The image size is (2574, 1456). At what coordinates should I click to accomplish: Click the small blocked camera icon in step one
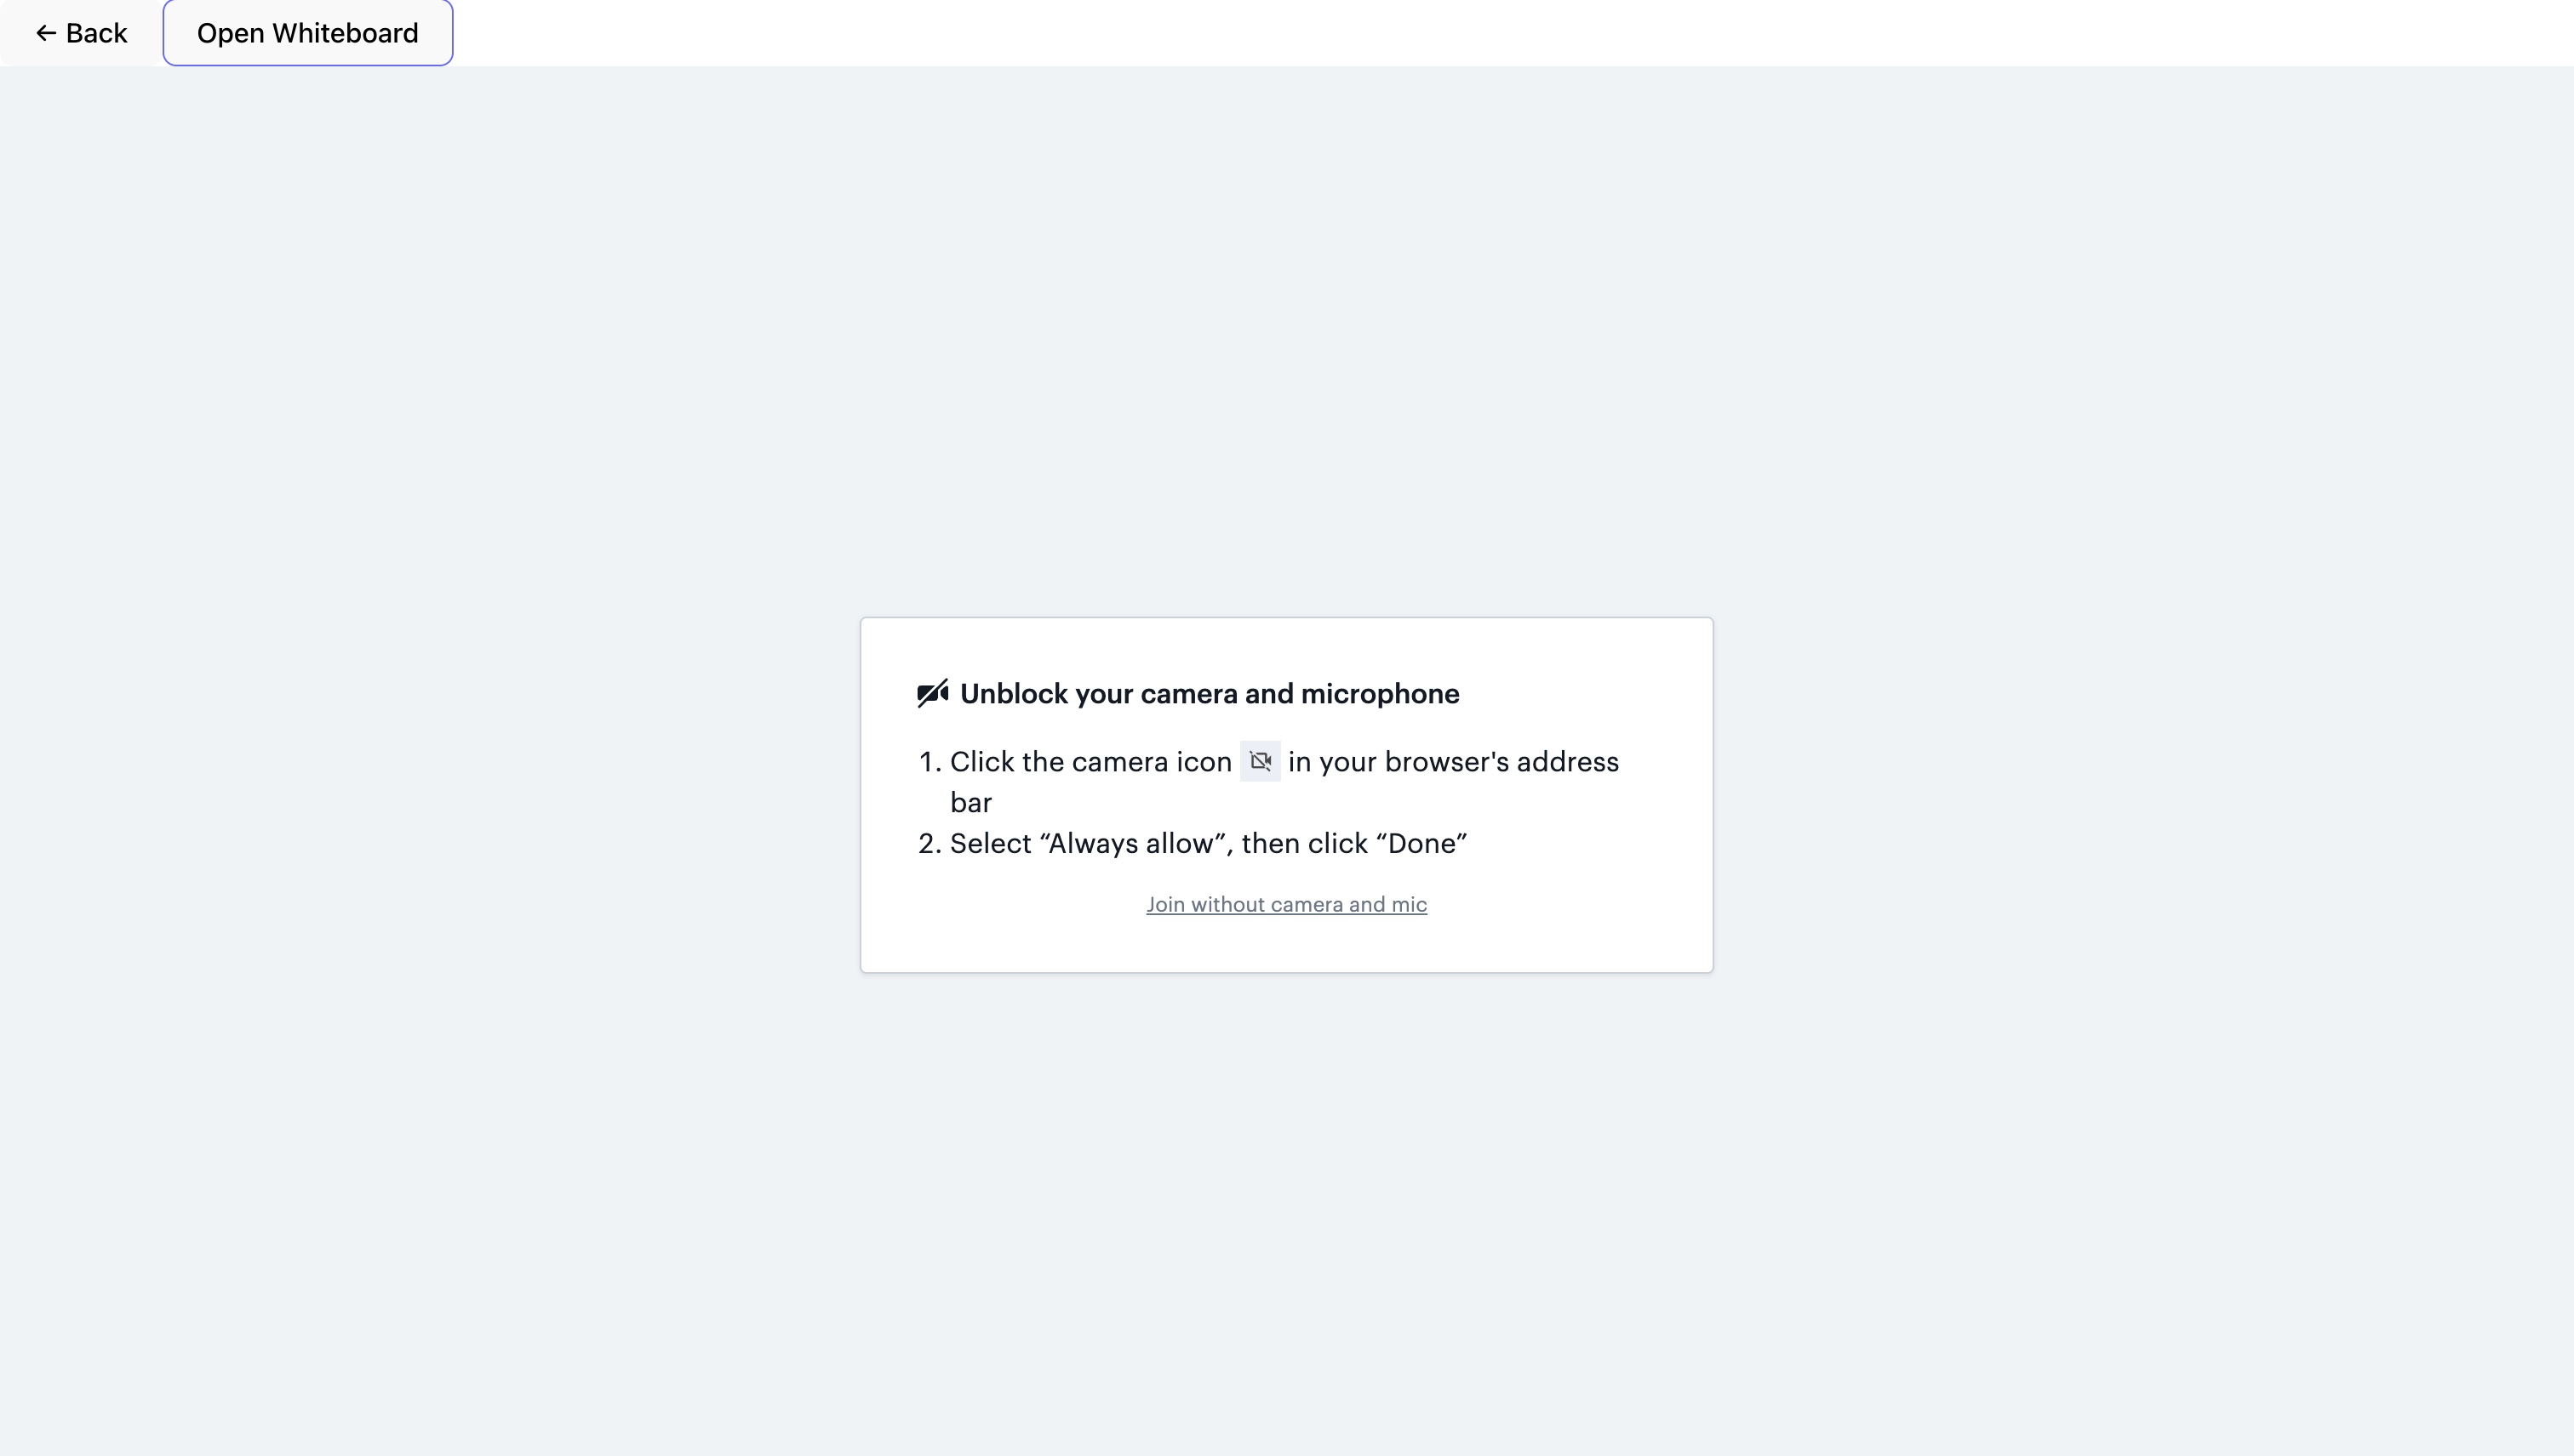(x=1260, y=761)
